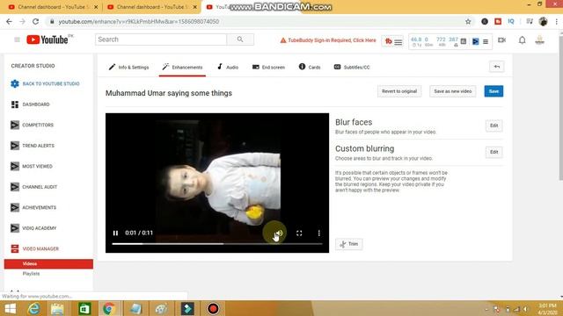Click the browser reload button
This screenshot has height=316, width=563.
pos(35,21)
